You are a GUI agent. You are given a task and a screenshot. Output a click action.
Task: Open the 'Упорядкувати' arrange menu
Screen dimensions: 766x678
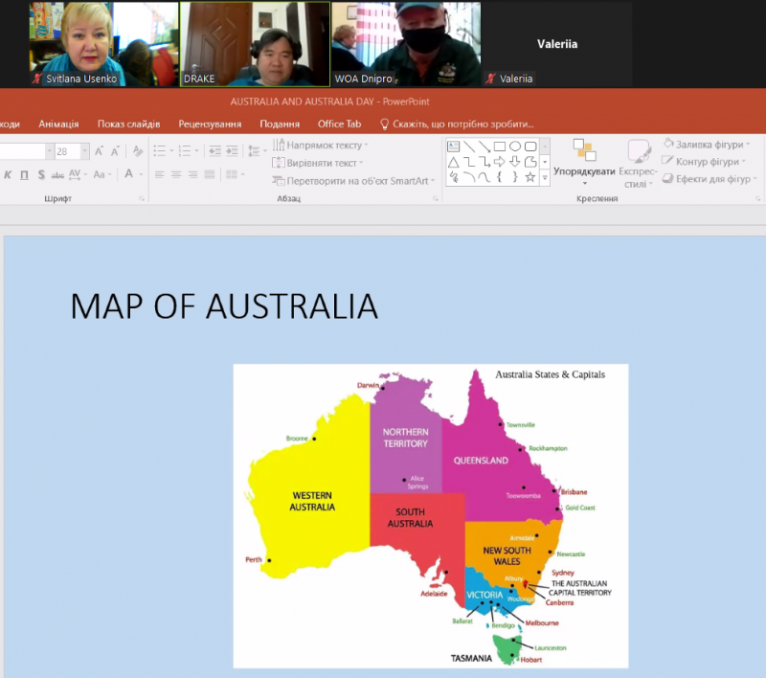[x=584, y=163]
